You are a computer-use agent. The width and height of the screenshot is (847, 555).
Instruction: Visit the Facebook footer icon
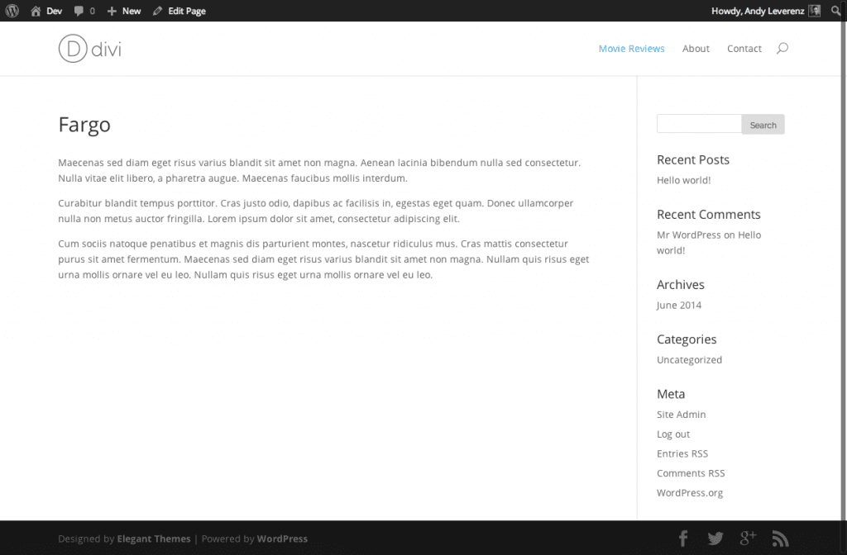pyautogui.click(x=683, y=538)
